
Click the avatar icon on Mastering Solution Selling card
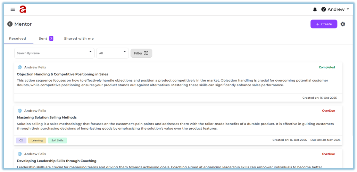tap(20, 111)
